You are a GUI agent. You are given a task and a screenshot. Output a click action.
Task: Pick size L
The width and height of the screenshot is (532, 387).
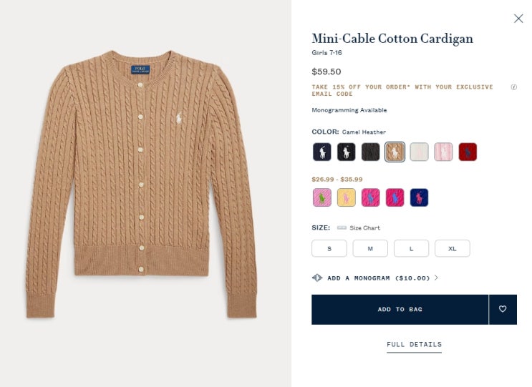[x=411, y=248]
